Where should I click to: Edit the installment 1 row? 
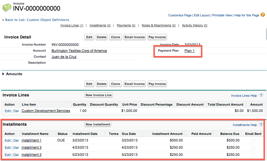pos(7,141)
